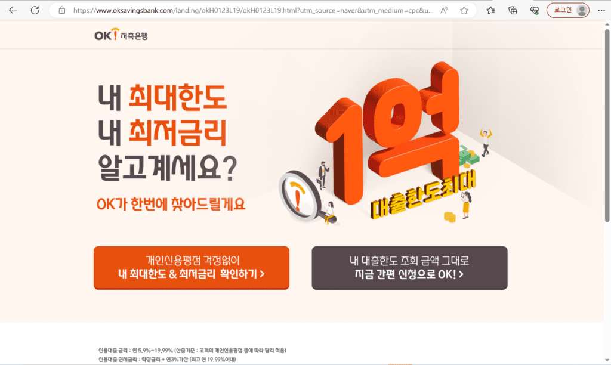Reload the page with the refresh icon
Image resolution: width=611 pixels, height=365 pixels.
click(x=35, y=10)
